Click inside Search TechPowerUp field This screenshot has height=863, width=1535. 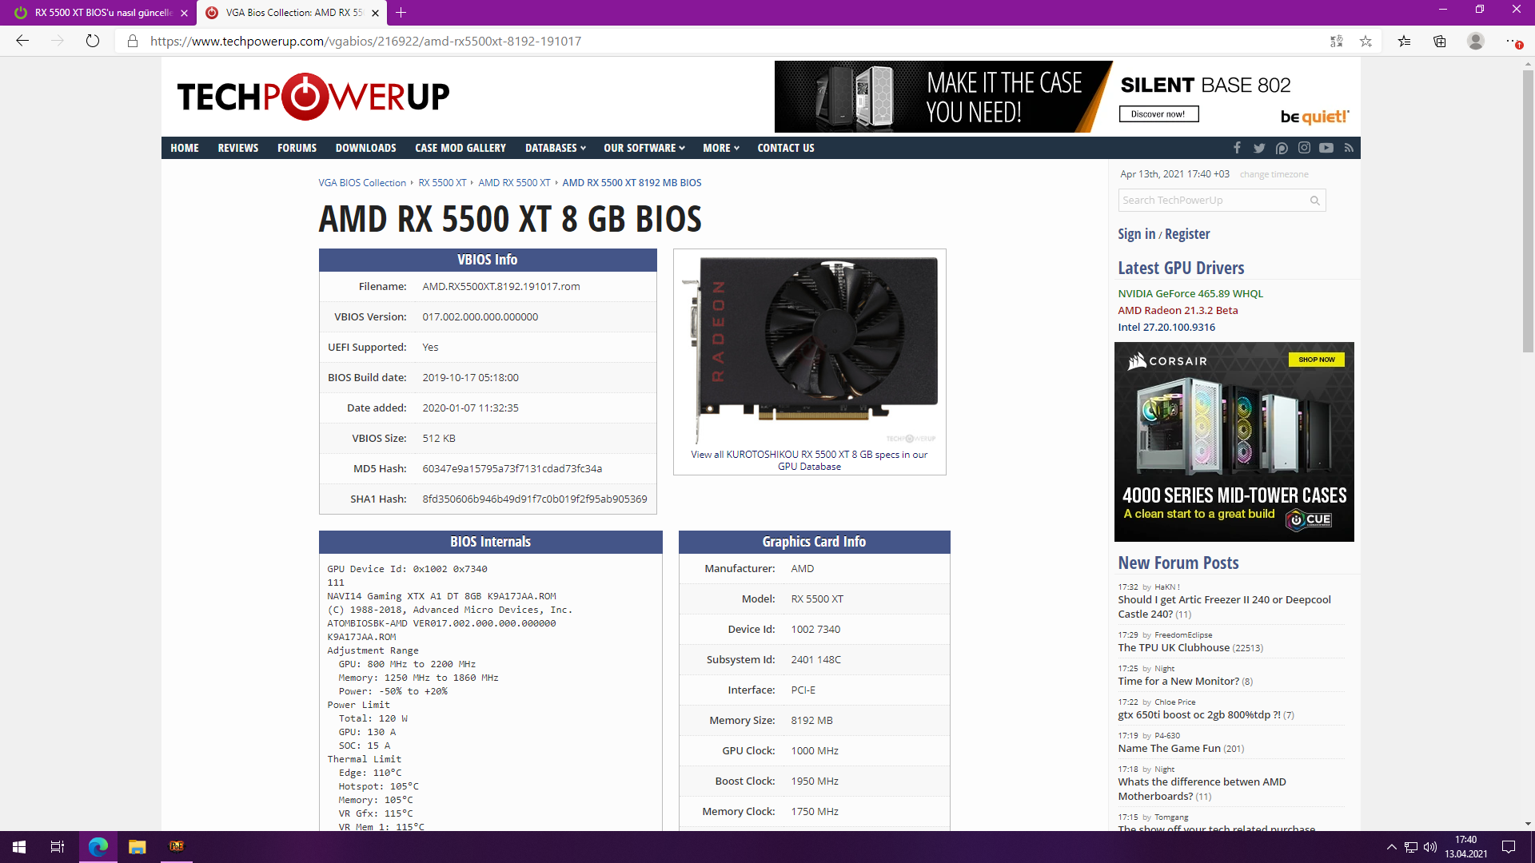(1211, 201)
